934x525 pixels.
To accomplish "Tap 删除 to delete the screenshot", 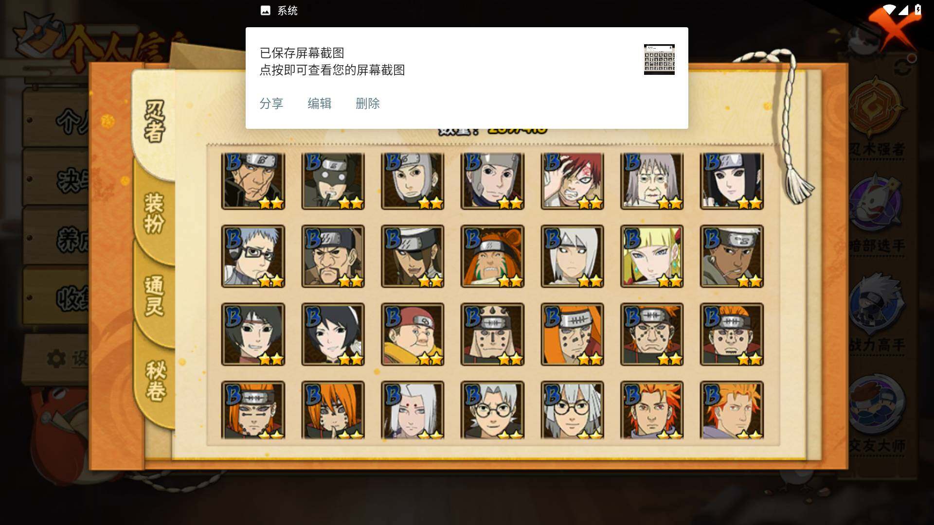I will pyautogui.click(x=368, y=104).
